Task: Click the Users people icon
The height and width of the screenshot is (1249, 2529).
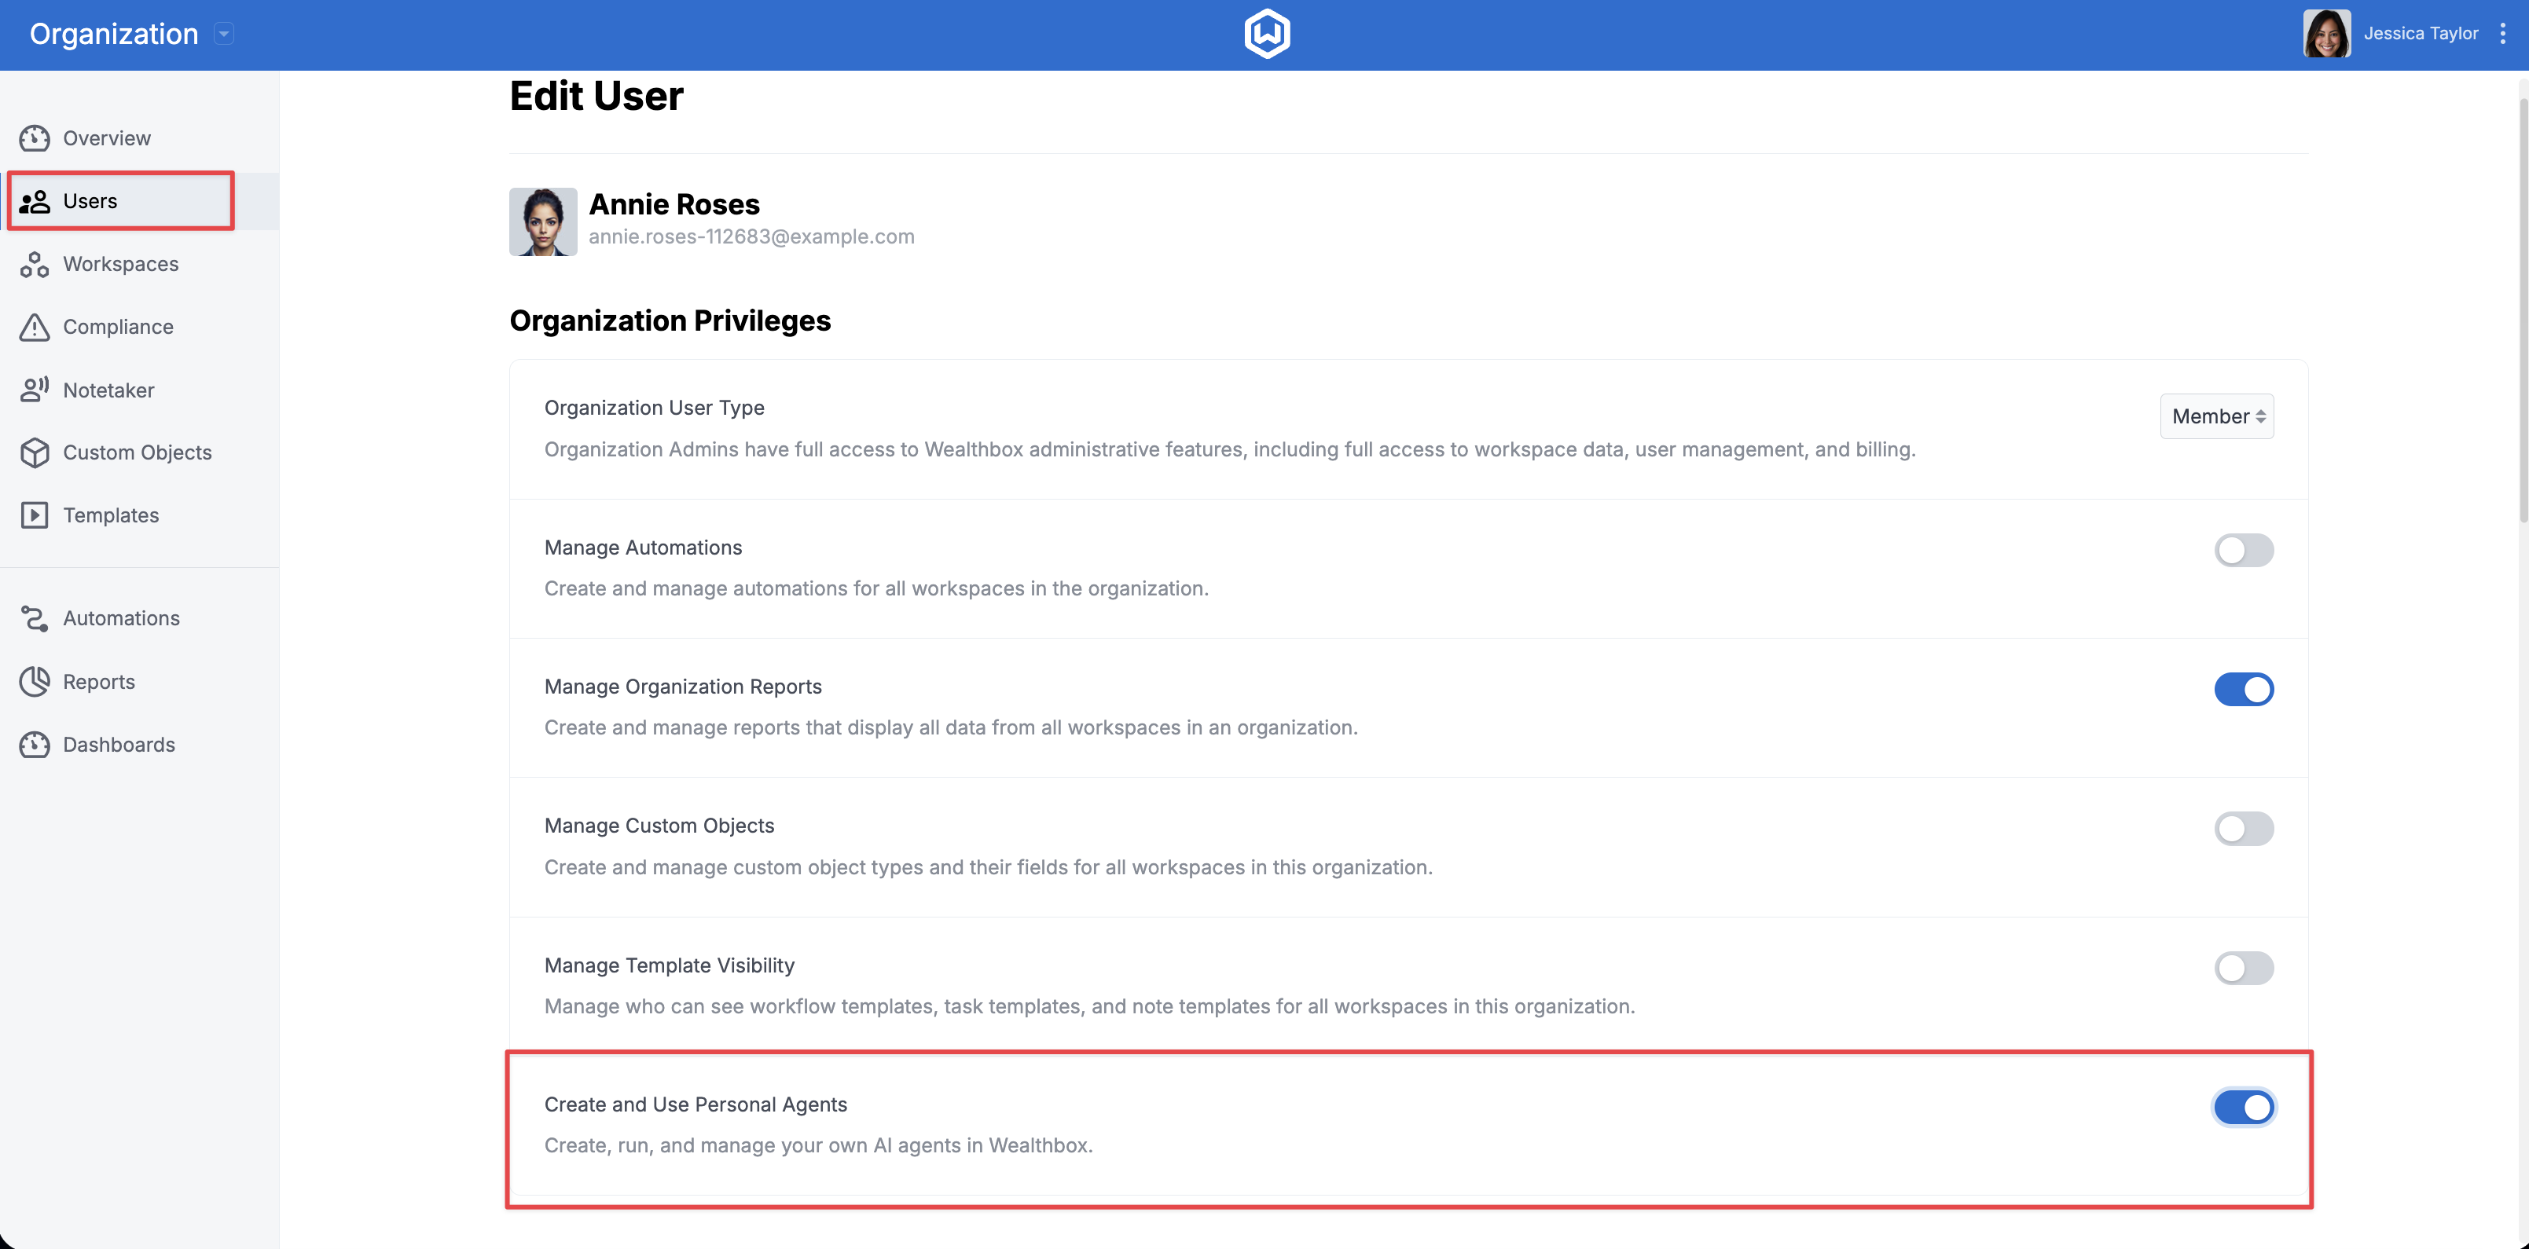Action: click(35, 201)
